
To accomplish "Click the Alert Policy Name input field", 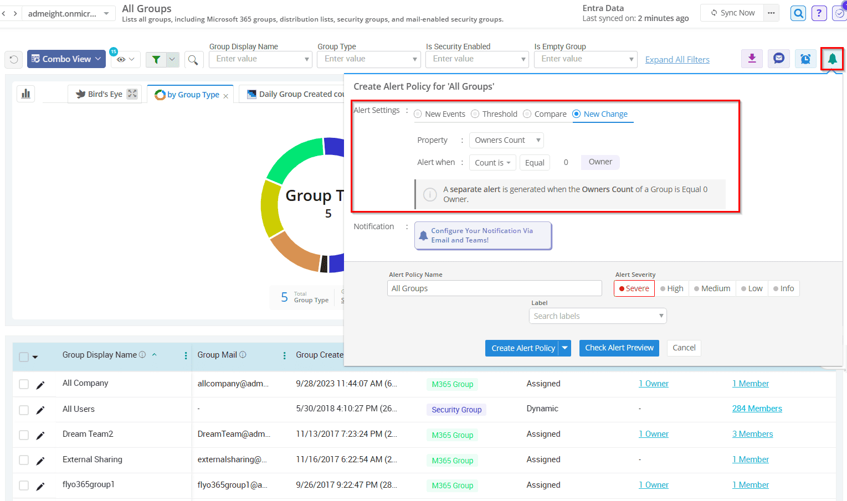I will [x=494, y=288].
